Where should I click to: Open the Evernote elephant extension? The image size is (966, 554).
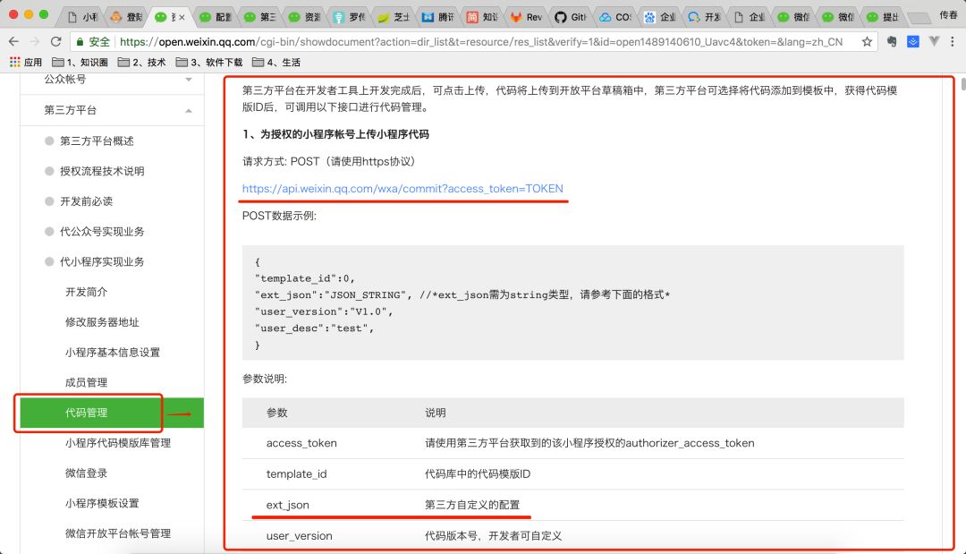[892, 41]
